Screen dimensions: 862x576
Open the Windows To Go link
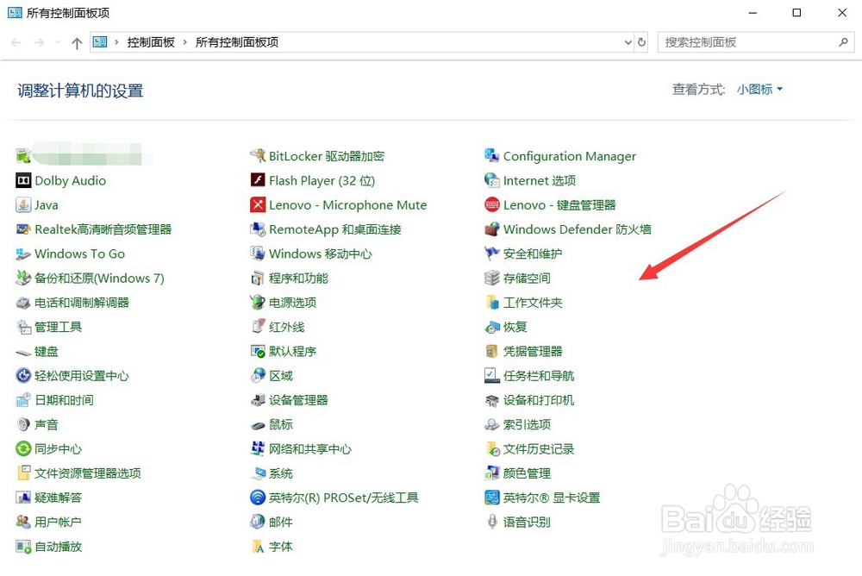(79, 254)
